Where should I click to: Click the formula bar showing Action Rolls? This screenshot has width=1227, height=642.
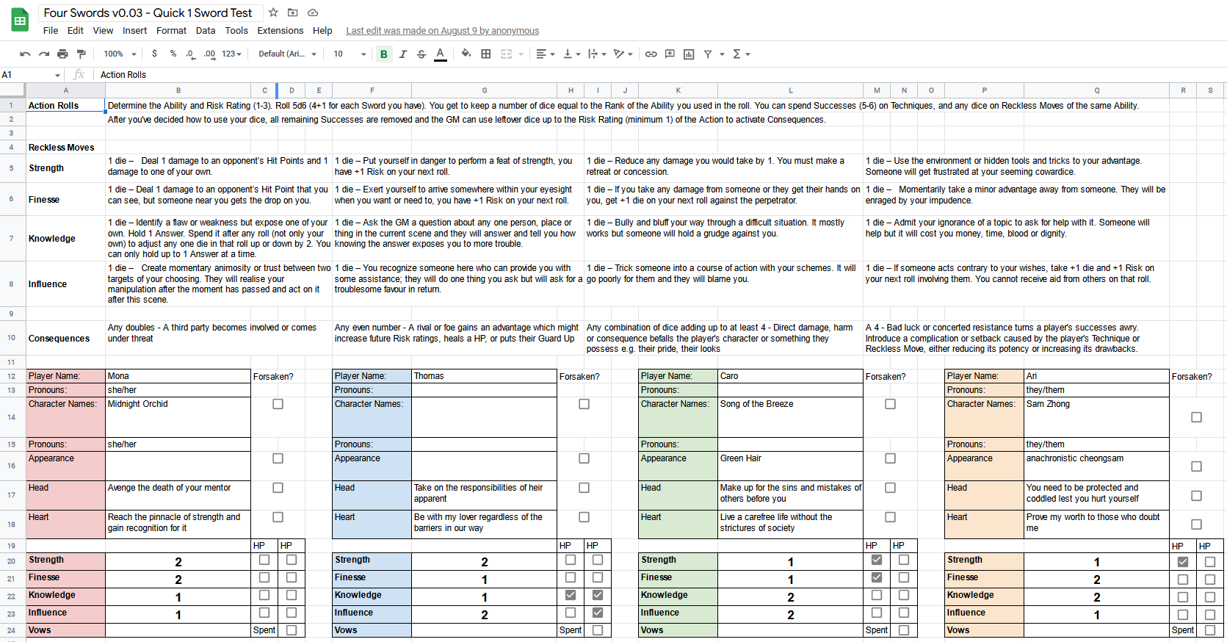pyautogui.click(x=661, y=75)
